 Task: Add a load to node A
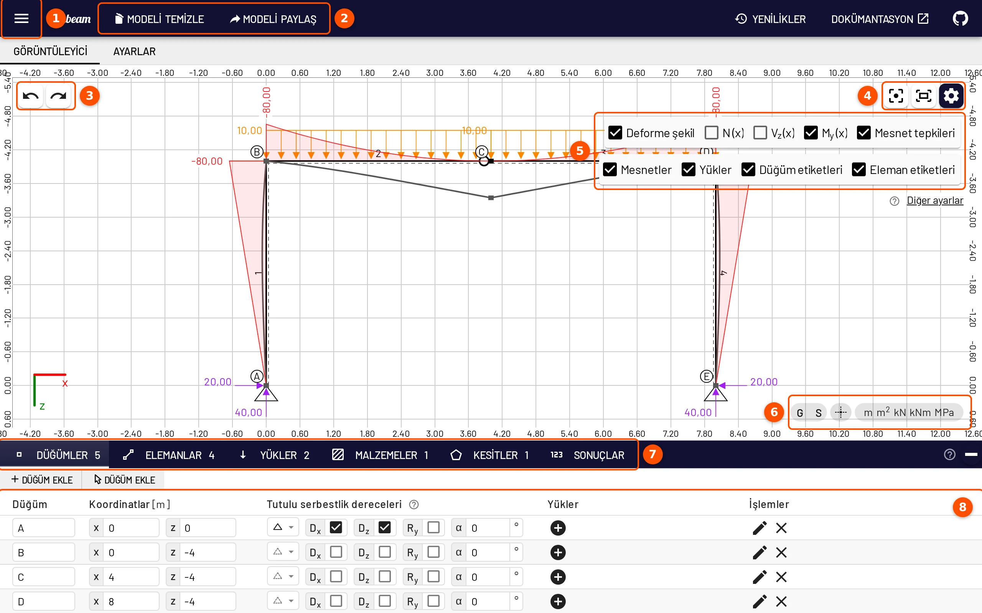coord(558,528)
